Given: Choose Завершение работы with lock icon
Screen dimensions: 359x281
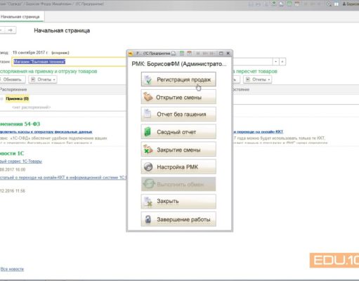Looking at the screenshot, I should pos(178,219).
